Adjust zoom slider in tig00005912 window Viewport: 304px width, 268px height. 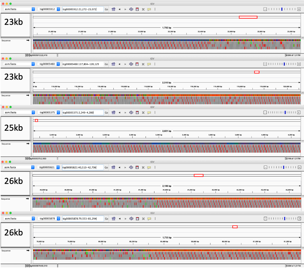click(282, 9)
